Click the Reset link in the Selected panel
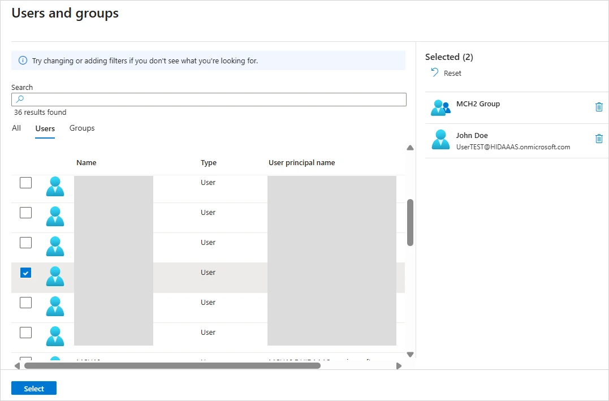 (452, 73)
